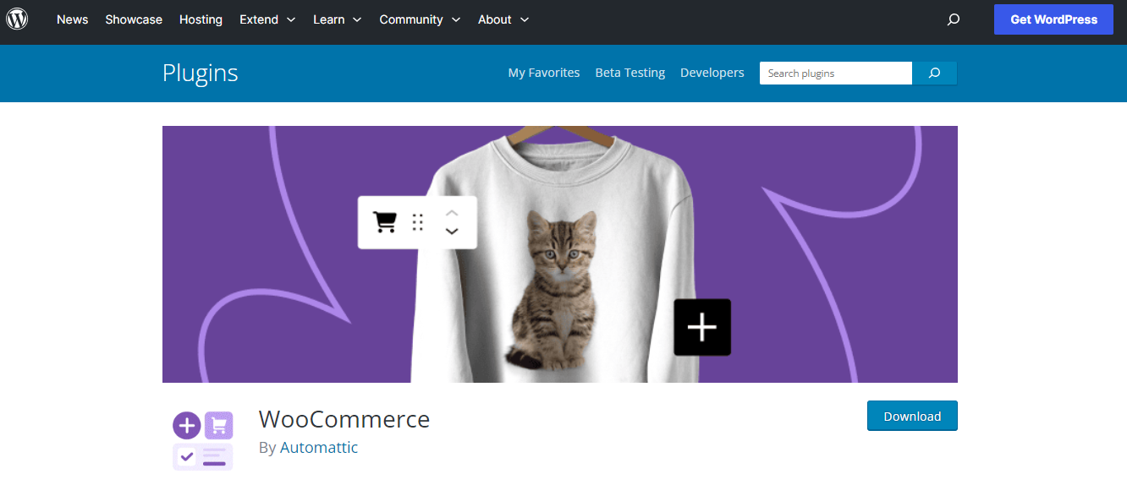Click the move up chevron in banner
Screen dimensions: 1127x485
452,213
